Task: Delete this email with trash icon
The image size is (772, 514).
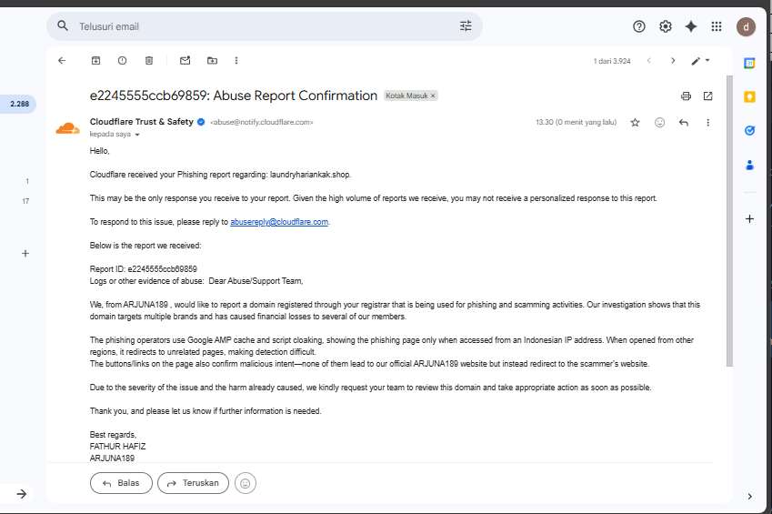Action: (x=149, y=61)
